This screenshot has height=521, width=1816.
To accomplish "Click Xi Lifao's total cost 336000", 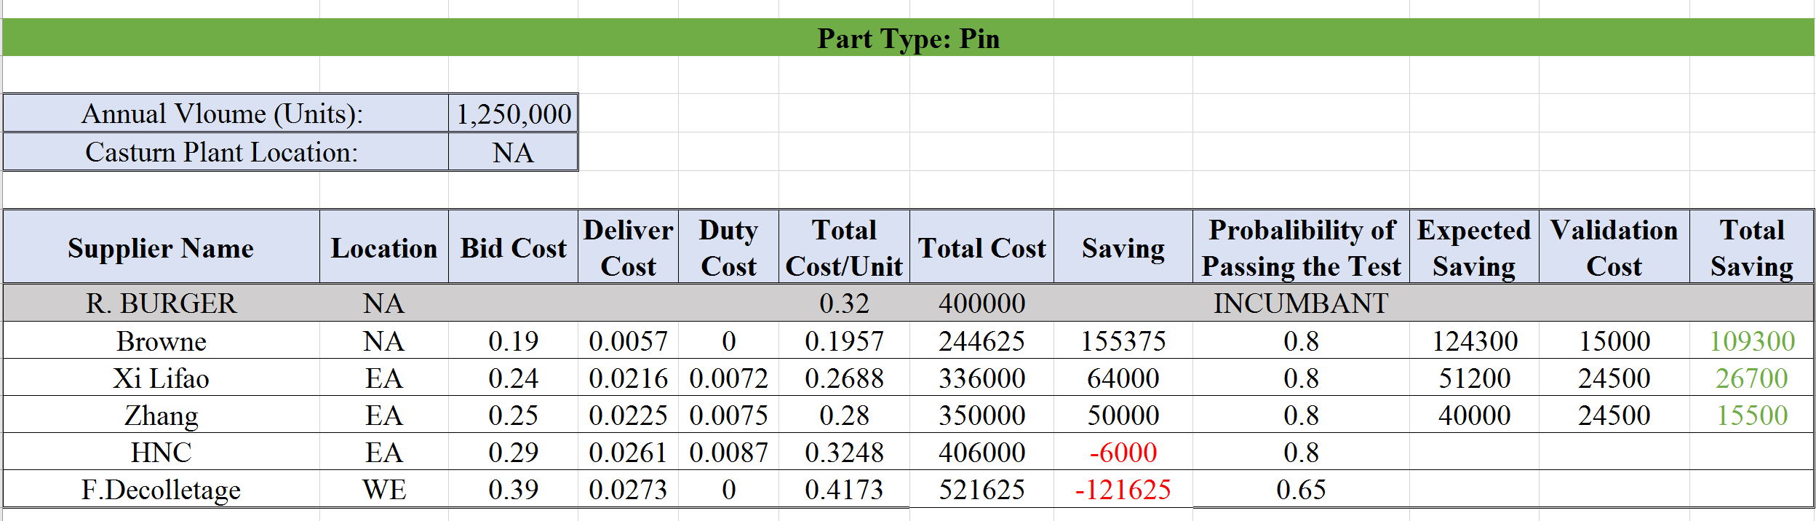I will [981, 378].
